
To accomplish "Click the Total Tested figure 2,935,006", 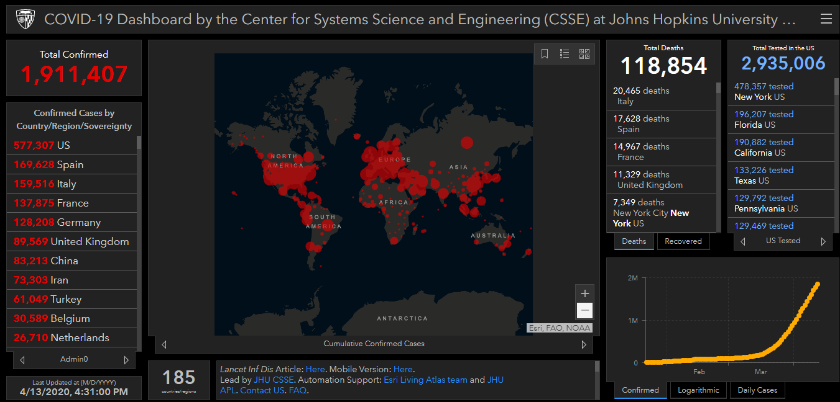I will (783, 63).
